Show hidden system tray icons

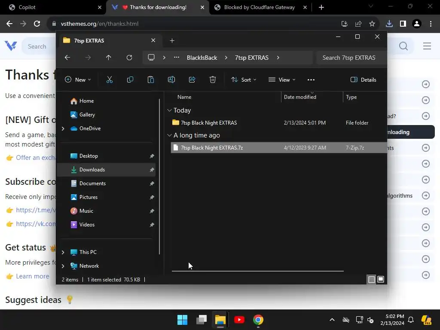point(332,320)
